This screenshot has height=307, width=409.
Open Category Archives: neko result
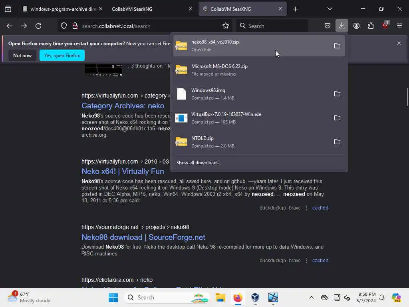click(123, 106)
